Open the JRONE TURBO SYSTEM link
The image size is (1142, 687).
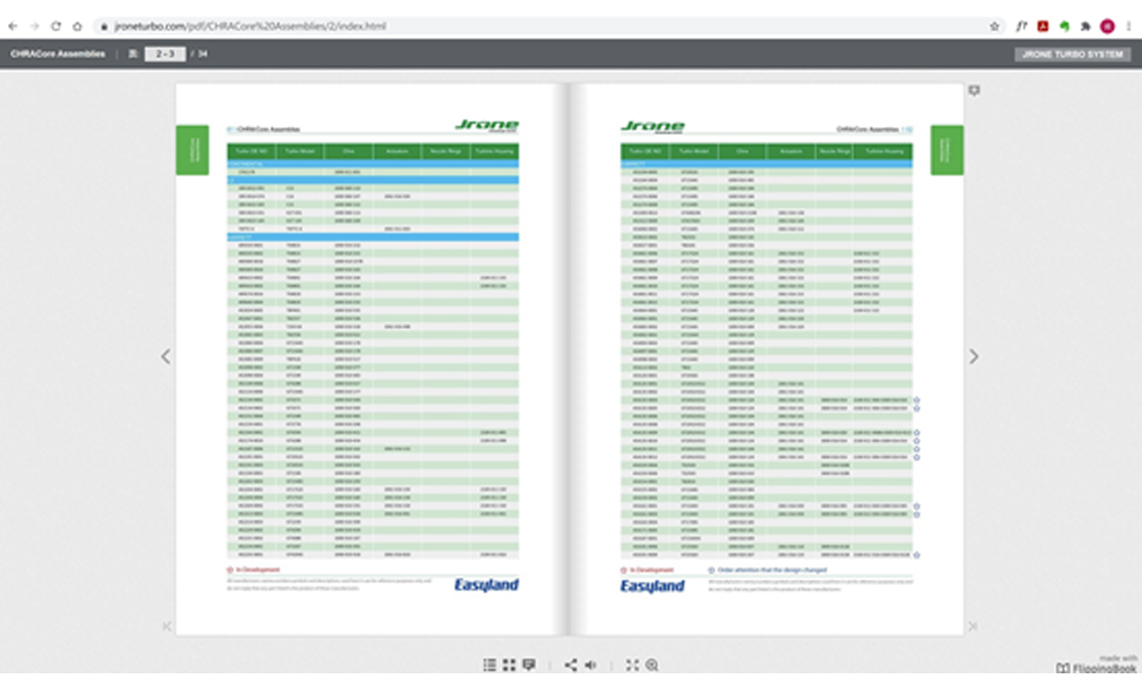[1072, 54]
